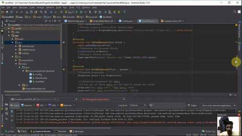Click the Make Project toolbar icon
Screen dimensions: 242x136
coord(61,12)
